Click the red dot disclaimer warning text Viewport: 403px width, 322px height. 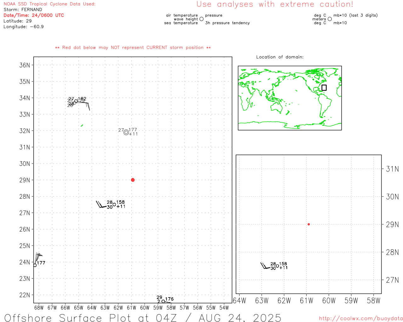tap(133, 47)
